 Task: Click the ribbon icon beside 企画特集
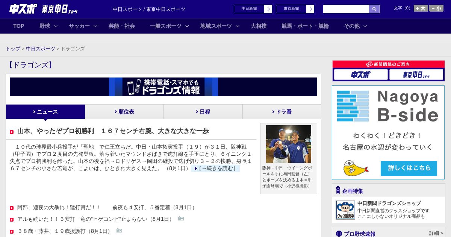[x=338, y=190]
